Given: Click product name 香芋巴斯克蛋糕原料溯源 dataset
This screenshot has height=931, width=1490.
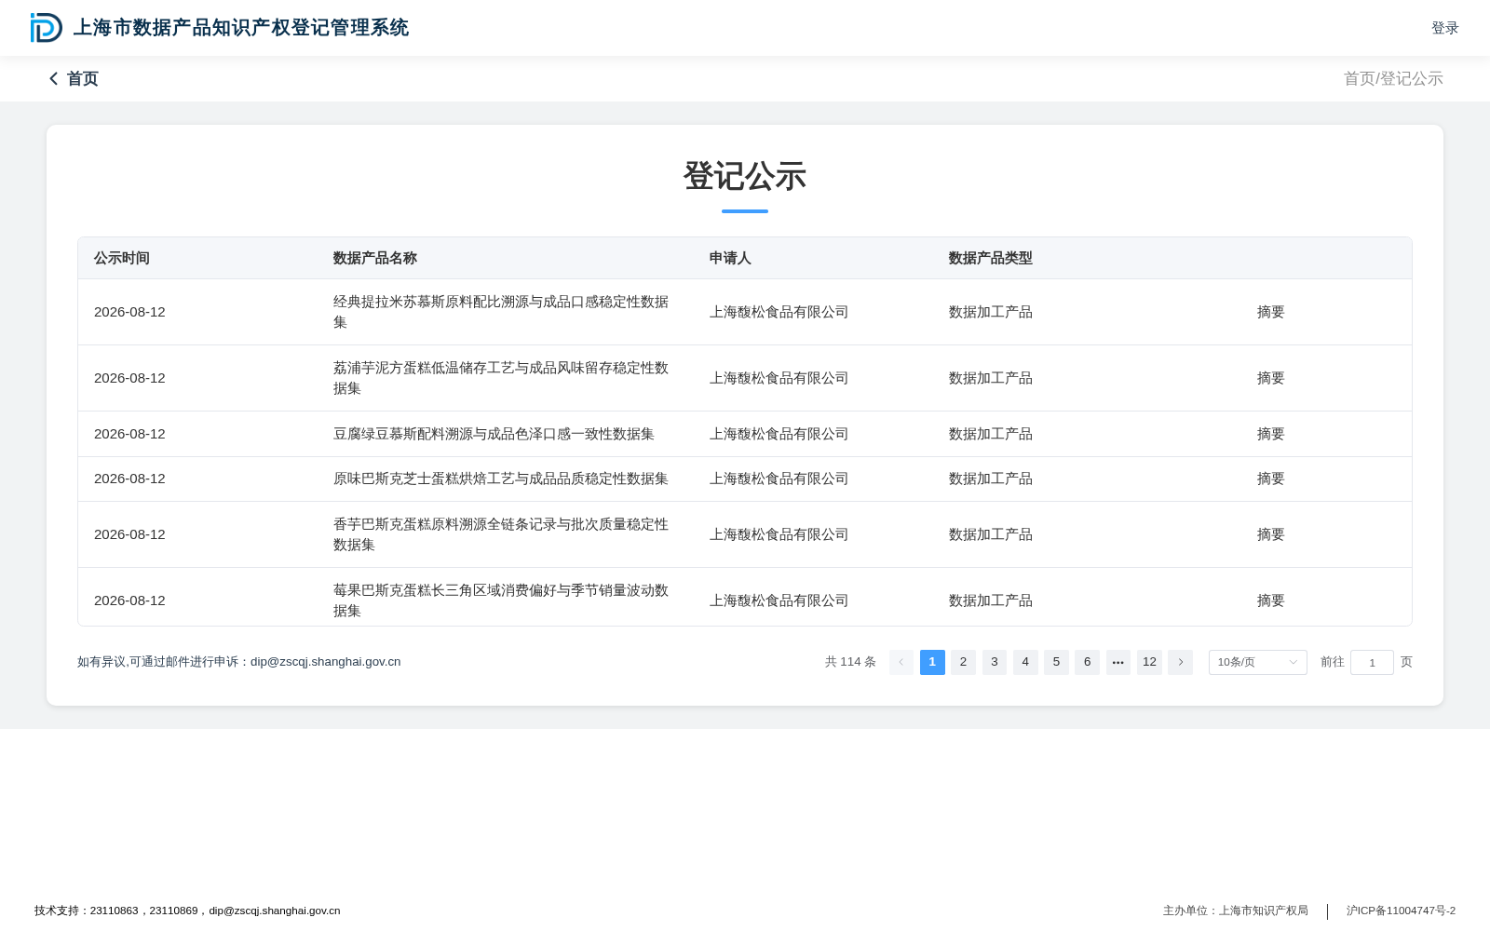Looking at the screenshot, I should 501,534.
